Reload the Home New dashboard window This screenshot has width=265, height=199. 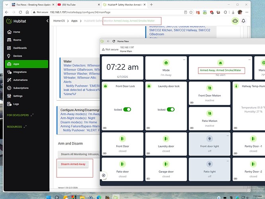114,41
